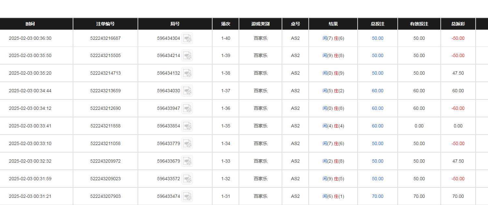Play the replay icon beside 596434214
Image resolution: width=488 pixels, height=205 pixels.
(x=187, y=56)
